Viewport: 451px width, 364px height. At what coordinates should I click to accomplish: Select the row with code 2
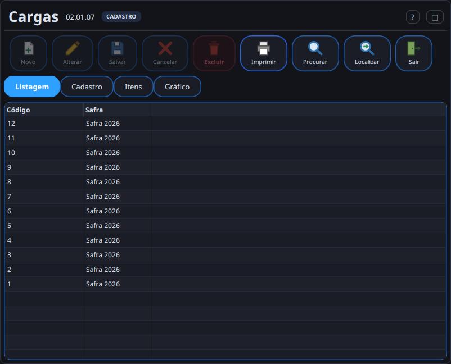(225, 270)
